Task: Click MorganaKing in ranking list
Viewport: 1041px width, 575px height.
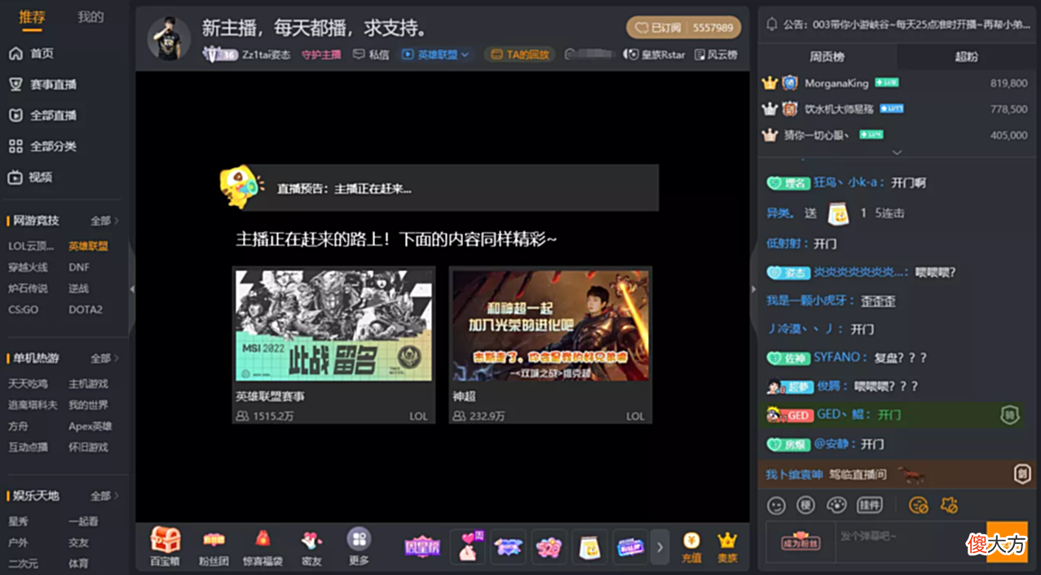Action: point(836,83)
